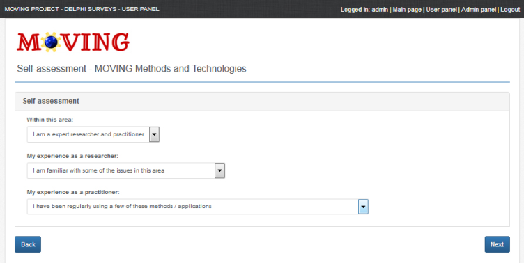Viewport: 524px width, 263px height.
Task: Click 'My experience as a practitioner:' label
Action: (x=73, y=192)
